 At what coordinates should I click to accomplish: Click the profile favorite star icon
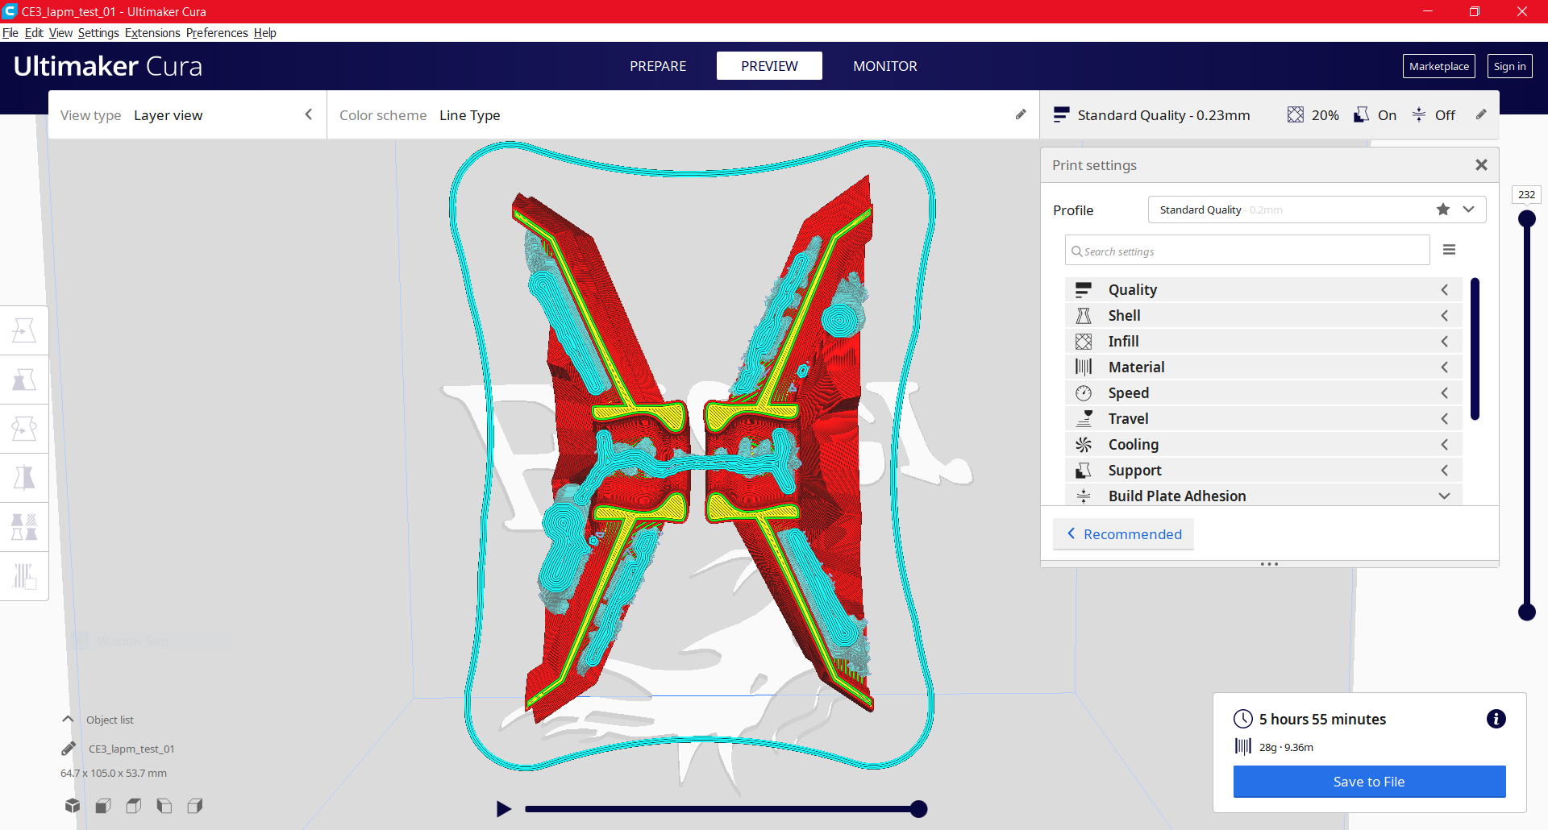tap(1443, 210)
